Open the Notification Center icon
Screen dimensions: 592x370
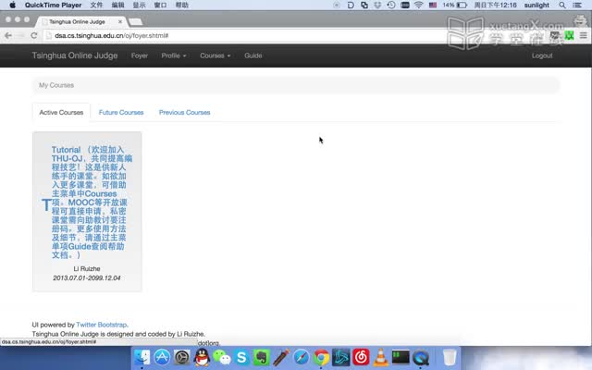tap(577, 5)
